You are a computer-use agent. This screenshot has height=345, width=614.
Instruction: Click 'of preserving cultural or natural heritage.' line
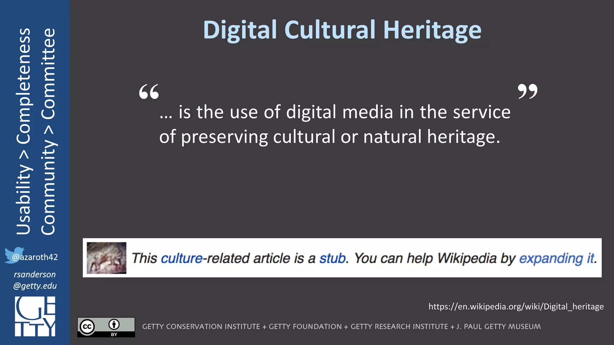pos(330,137)
